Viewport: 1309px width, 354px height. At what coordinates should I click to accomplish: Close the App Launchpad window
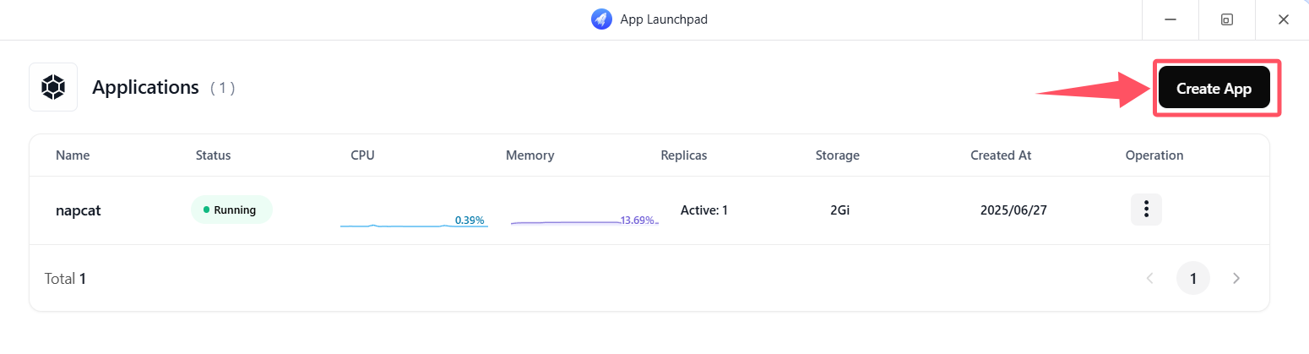point(1283,19)
